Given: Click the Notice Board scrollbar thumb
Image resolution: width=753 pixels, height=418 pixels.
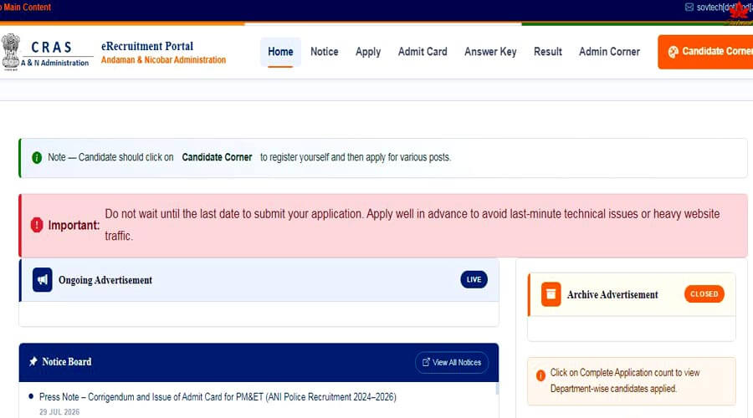Looking at the screenshot, I should click(496, 389).
